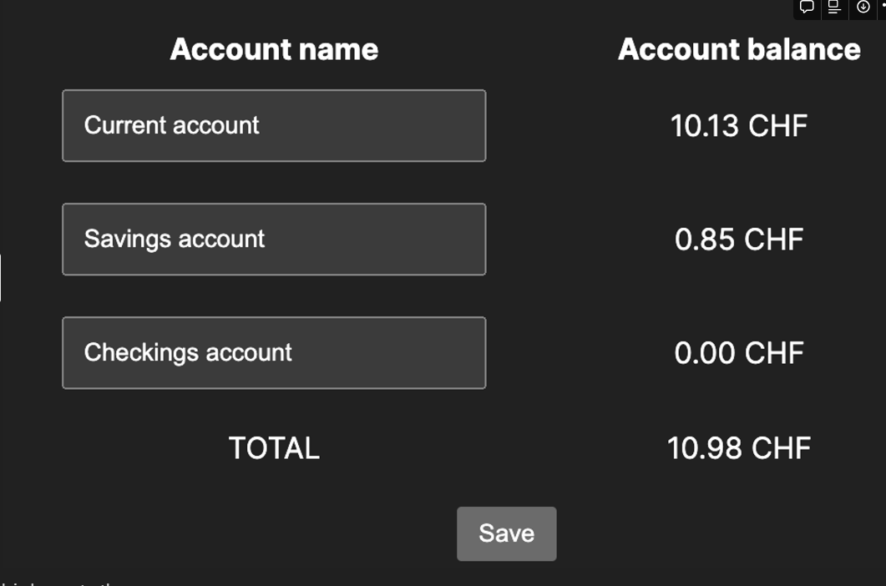This screenshot has width=886, height=586.
Task: Click the 10.13 CHF balance
Action: [x=738, y=126]
